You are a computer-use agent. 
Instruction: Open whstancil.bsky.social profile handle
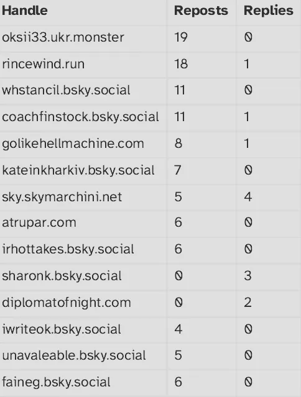(x=66, y=90)
